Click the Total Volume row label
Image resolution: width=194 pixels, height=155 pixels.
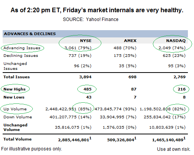tap(18, 139)
